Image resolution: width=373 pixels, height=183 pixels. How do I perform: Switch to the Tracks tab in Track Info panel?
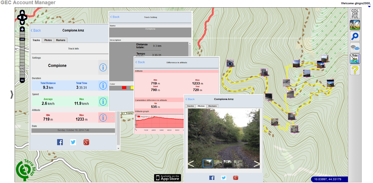[x=36, y=40]
